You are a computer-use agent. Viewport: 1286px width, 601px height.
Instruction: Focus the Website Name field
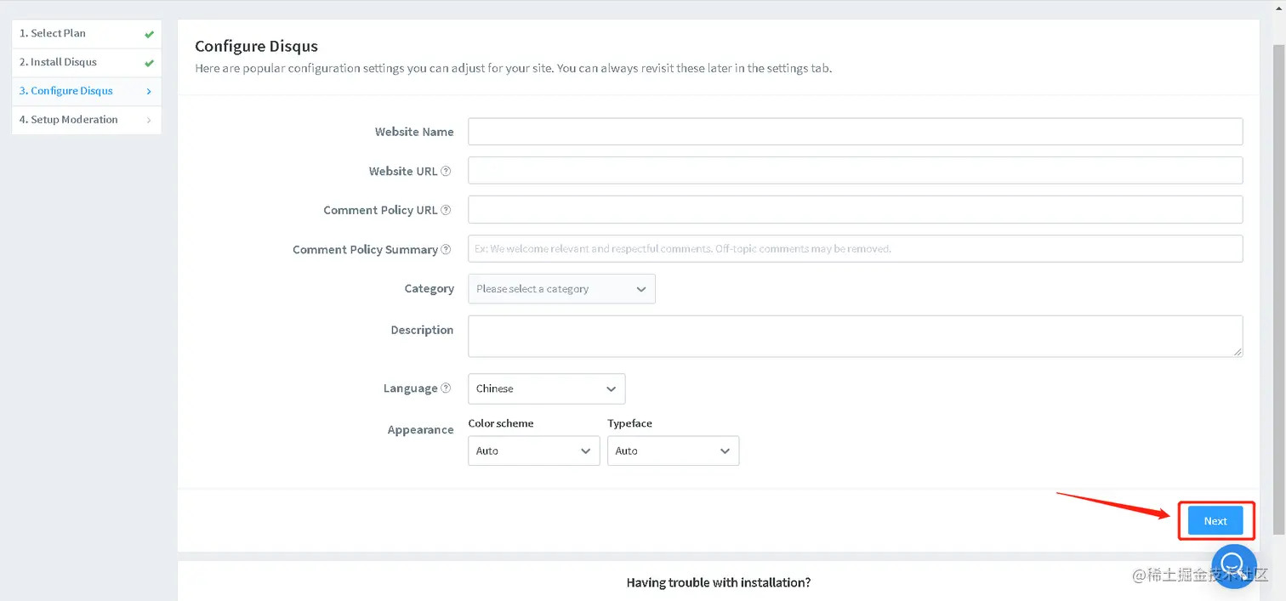pos(855,132)
